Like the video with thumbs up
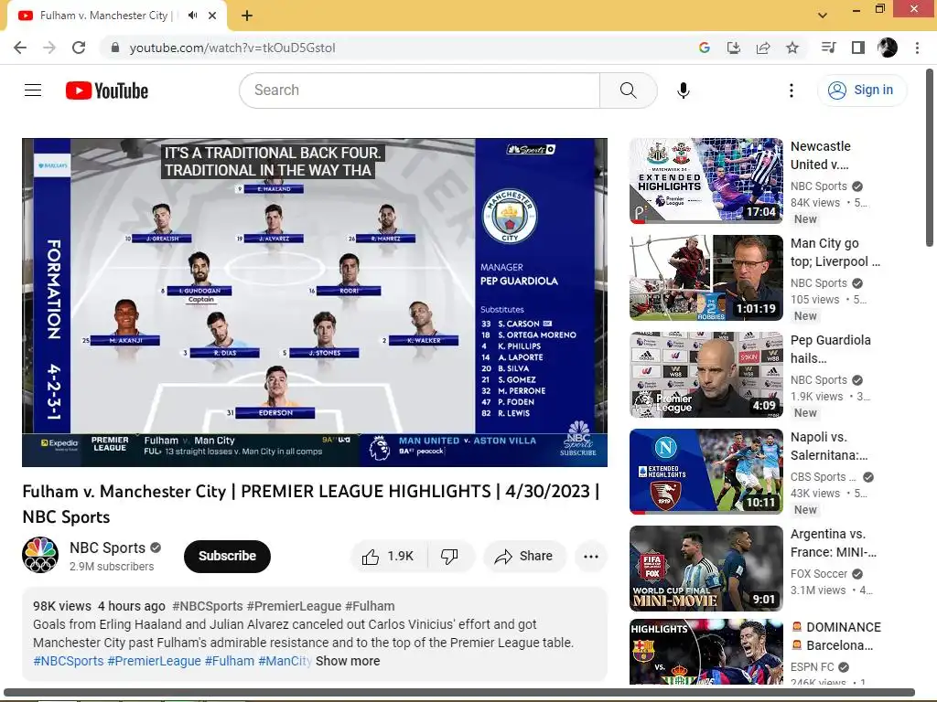This screenshot has height=702, width=937. (388, 557)
